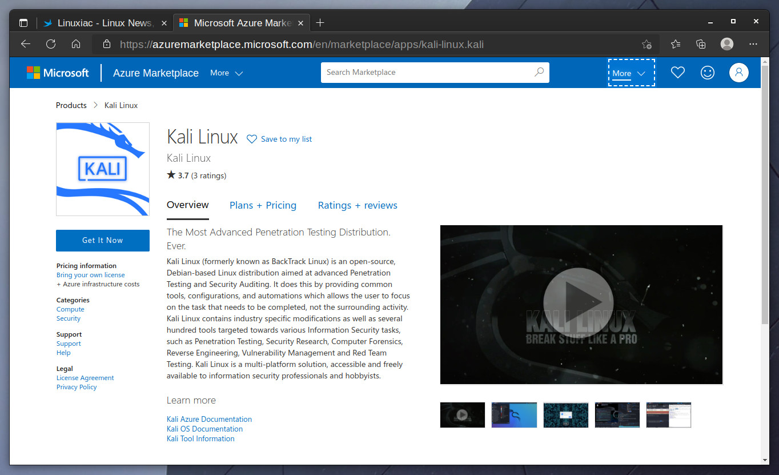Go to Products breadcrumb
Image resolution: width=779 pixels, height=475 pixels.
71,105
